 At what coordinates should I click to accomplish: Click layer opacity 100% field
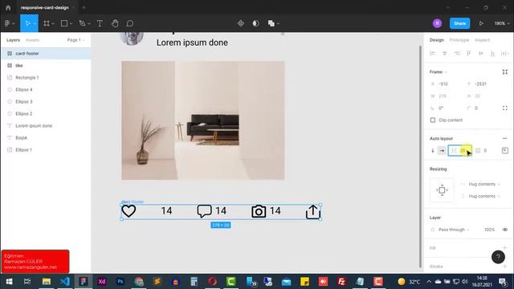pyautogui.click(x=489, y=230)
